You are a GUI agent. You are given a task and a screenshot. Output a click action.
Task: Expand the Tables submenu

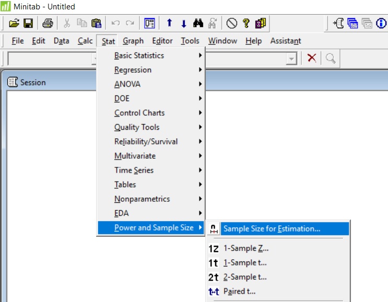click(x=151, y=184)
